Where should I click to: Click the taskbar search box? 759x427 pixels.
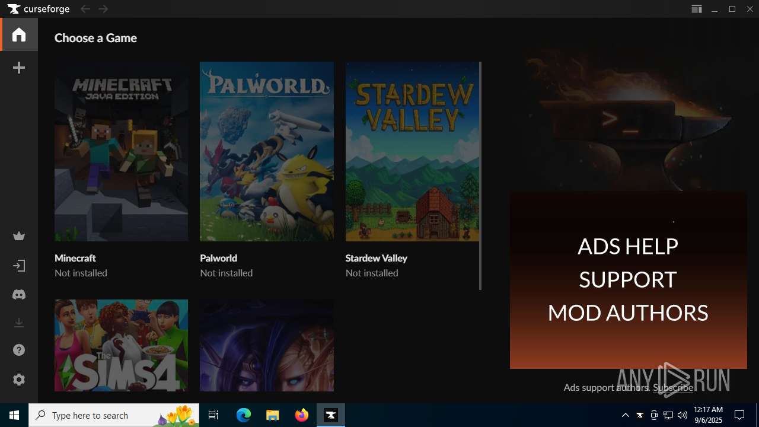(x=114, y=415)
